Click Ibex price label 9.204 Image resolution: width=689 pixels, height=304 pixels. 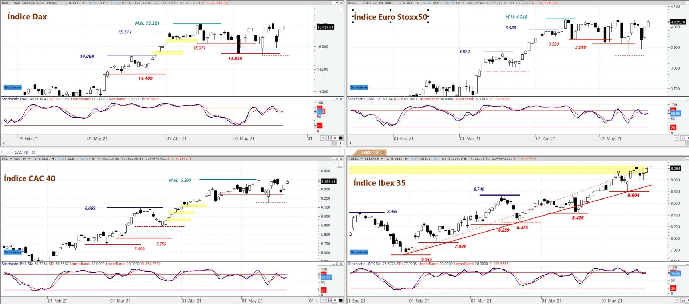pyautogui.click(x=675, y=168)
